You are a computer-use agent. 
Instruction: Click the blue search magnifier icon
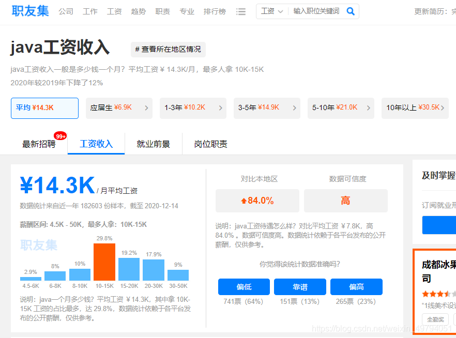point(351,11)
